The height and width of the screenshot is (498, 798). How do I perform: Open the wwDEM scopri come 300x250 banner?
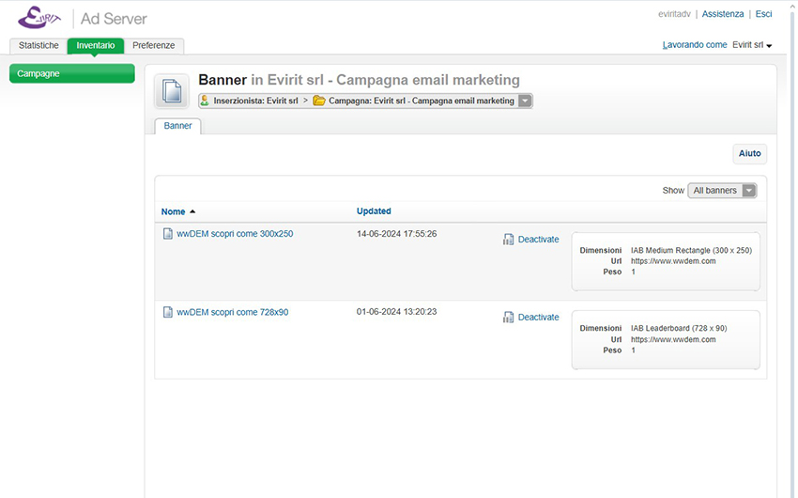pos(235,234)
